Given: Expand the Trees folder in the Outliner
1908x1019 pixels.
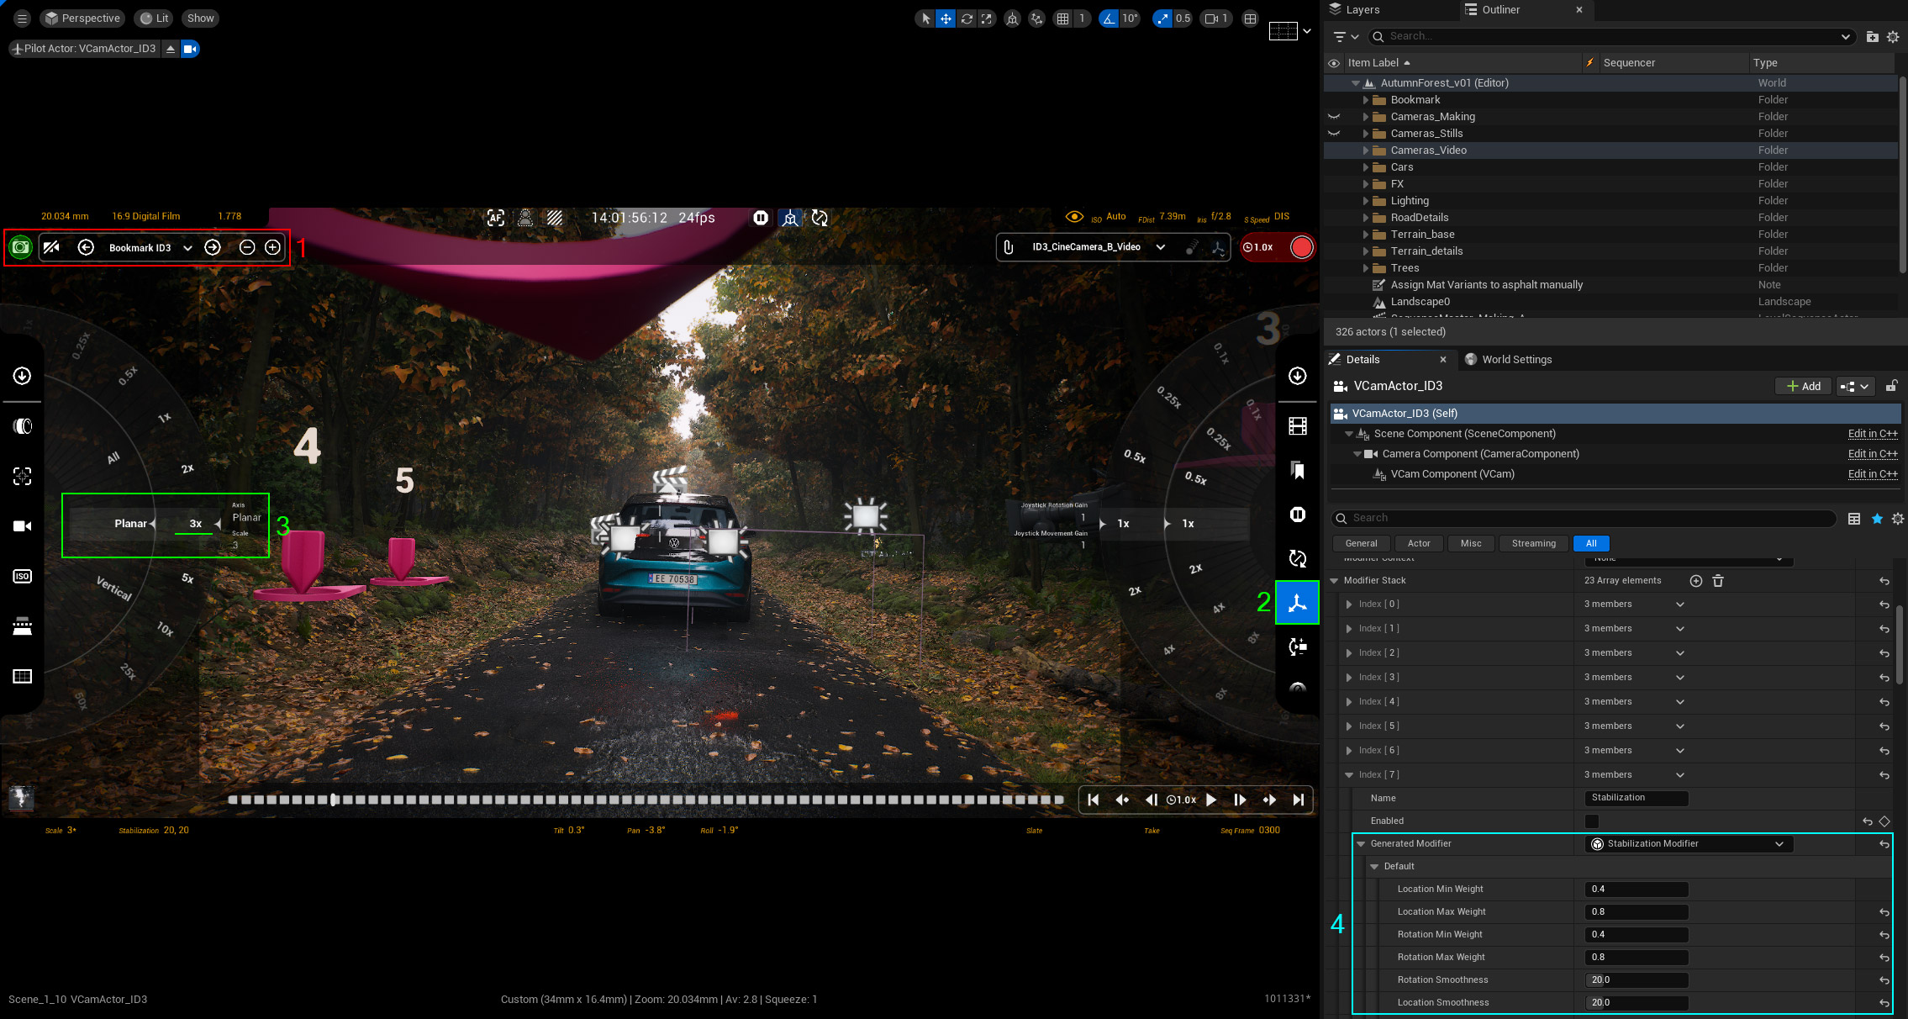Looking at the screenshot, I should tap(1366, 268).
